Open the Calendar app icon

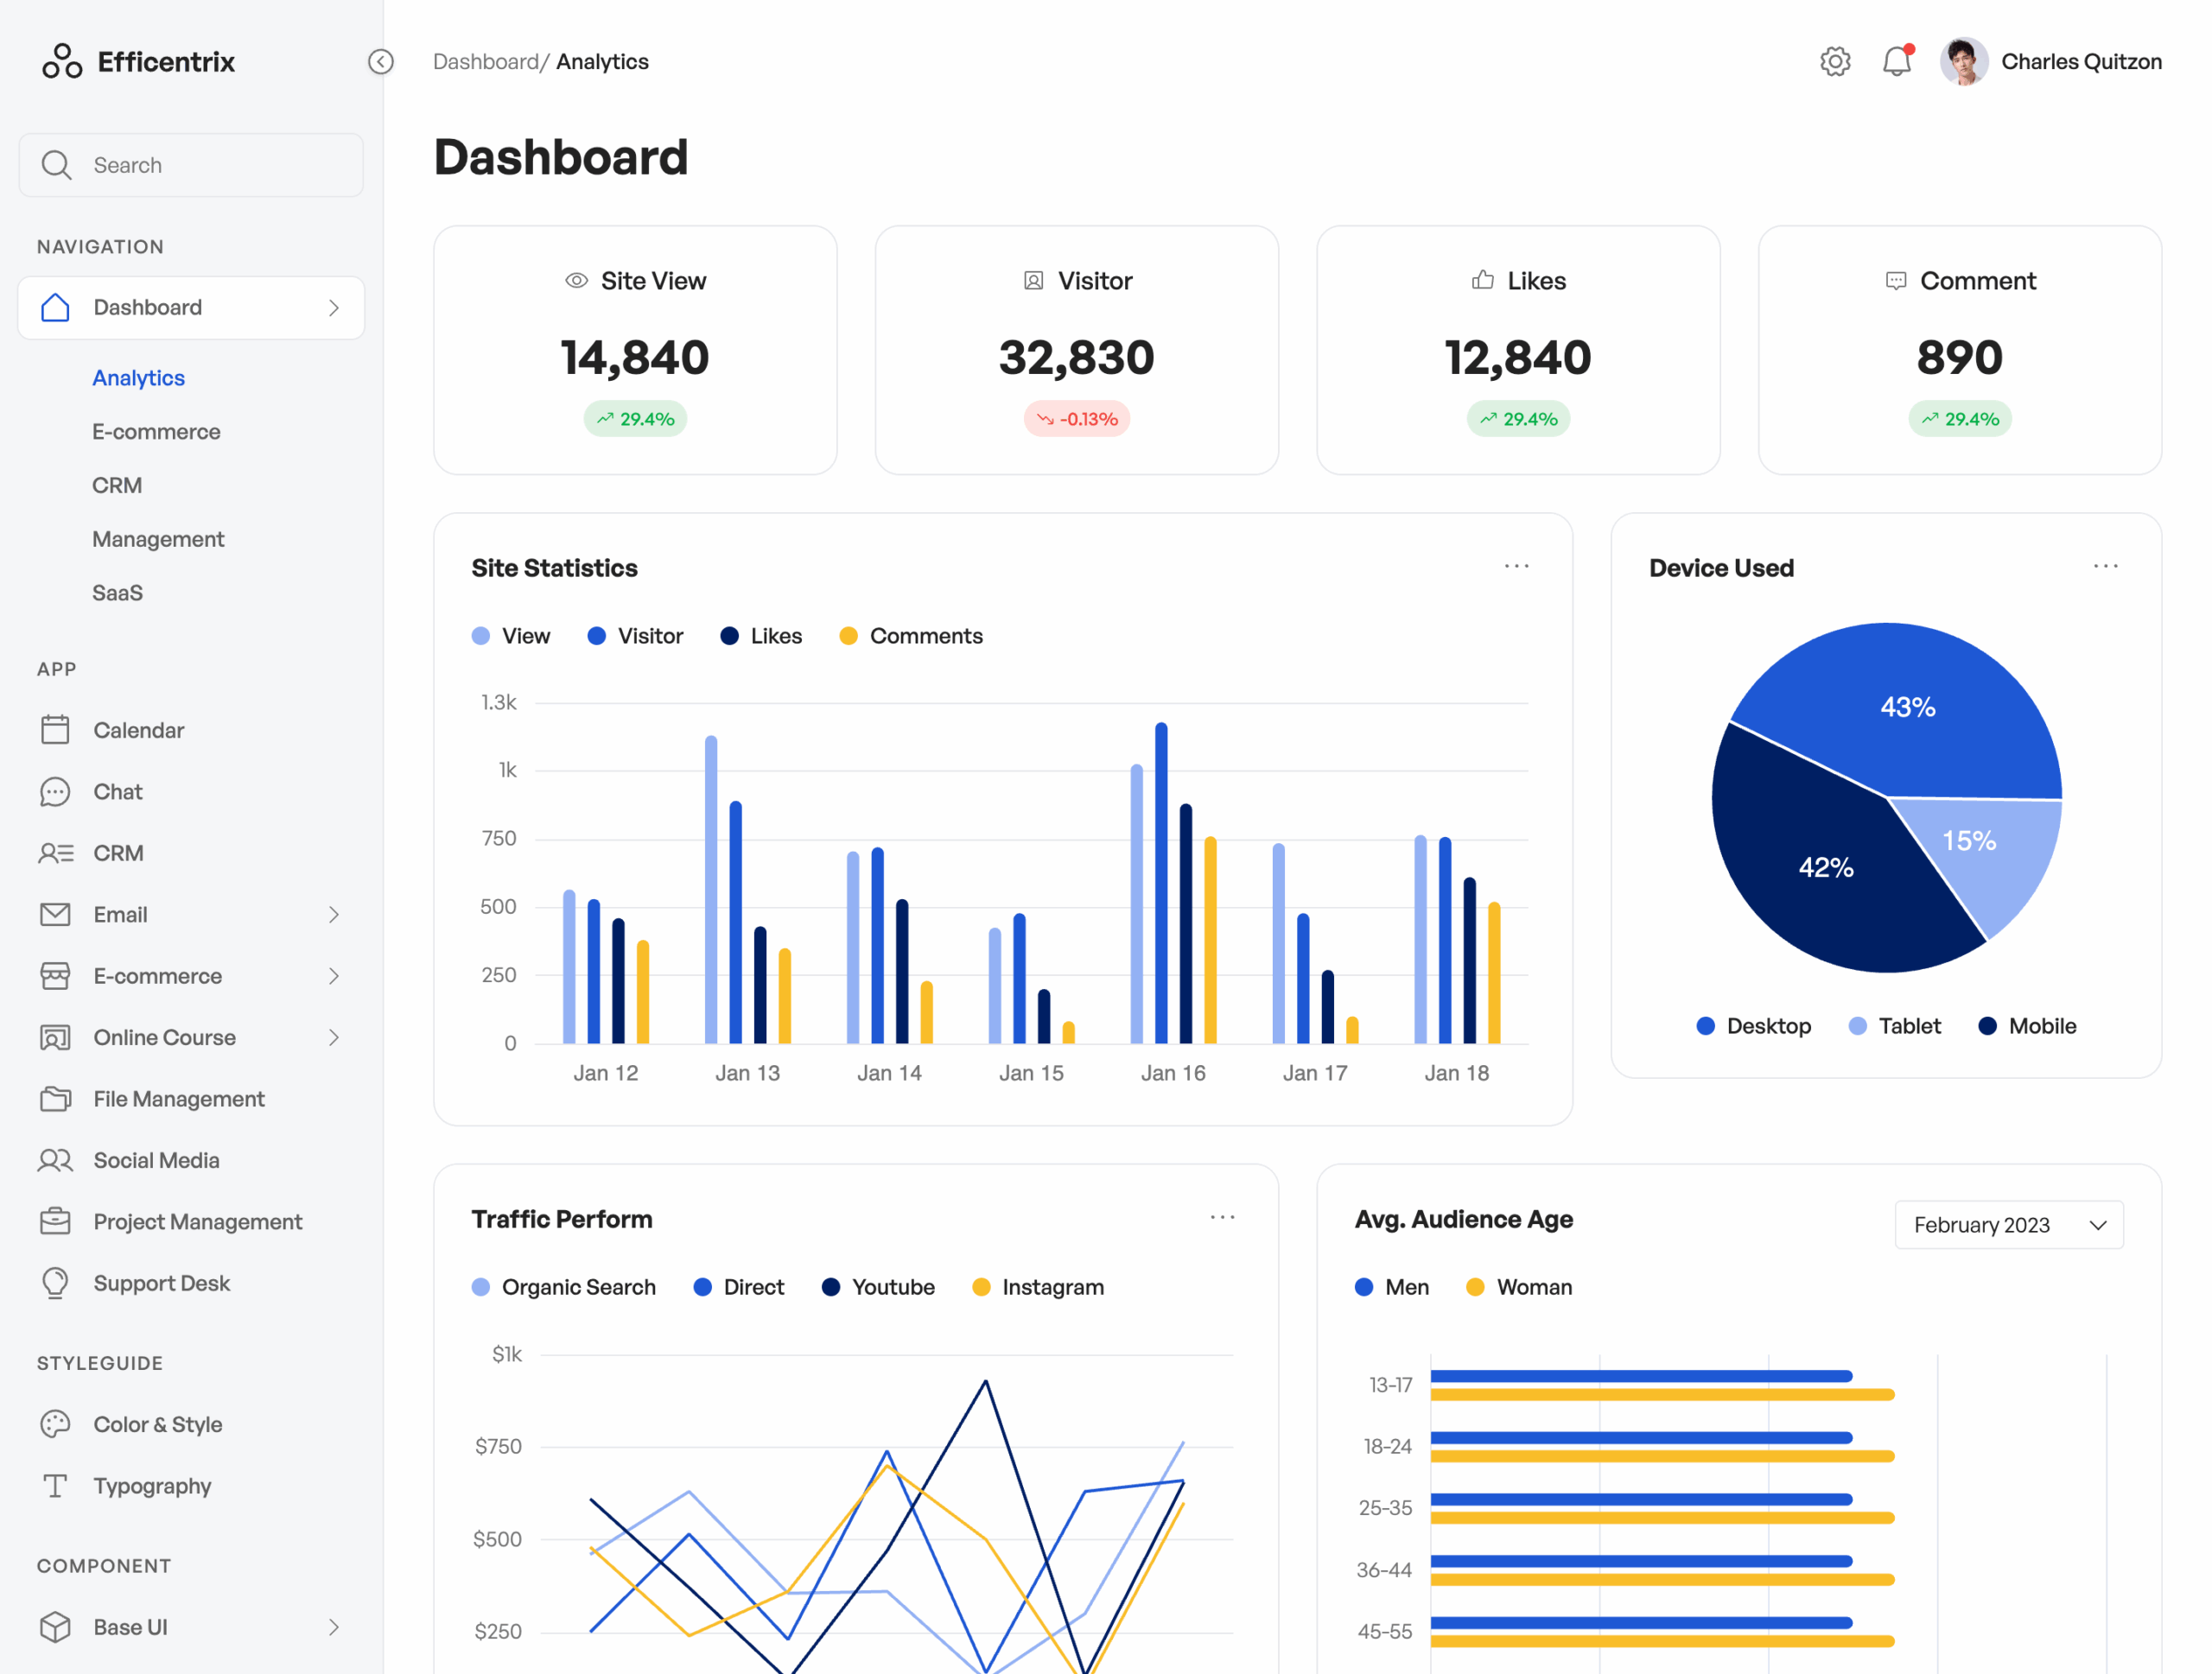(x=55, y=730)
